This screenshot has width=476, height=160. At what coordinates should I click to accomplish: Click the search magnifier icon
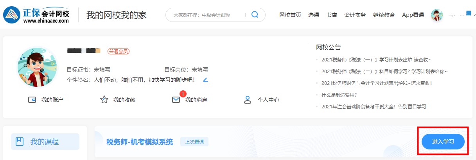pyautogui.click(x=255, y=15)
